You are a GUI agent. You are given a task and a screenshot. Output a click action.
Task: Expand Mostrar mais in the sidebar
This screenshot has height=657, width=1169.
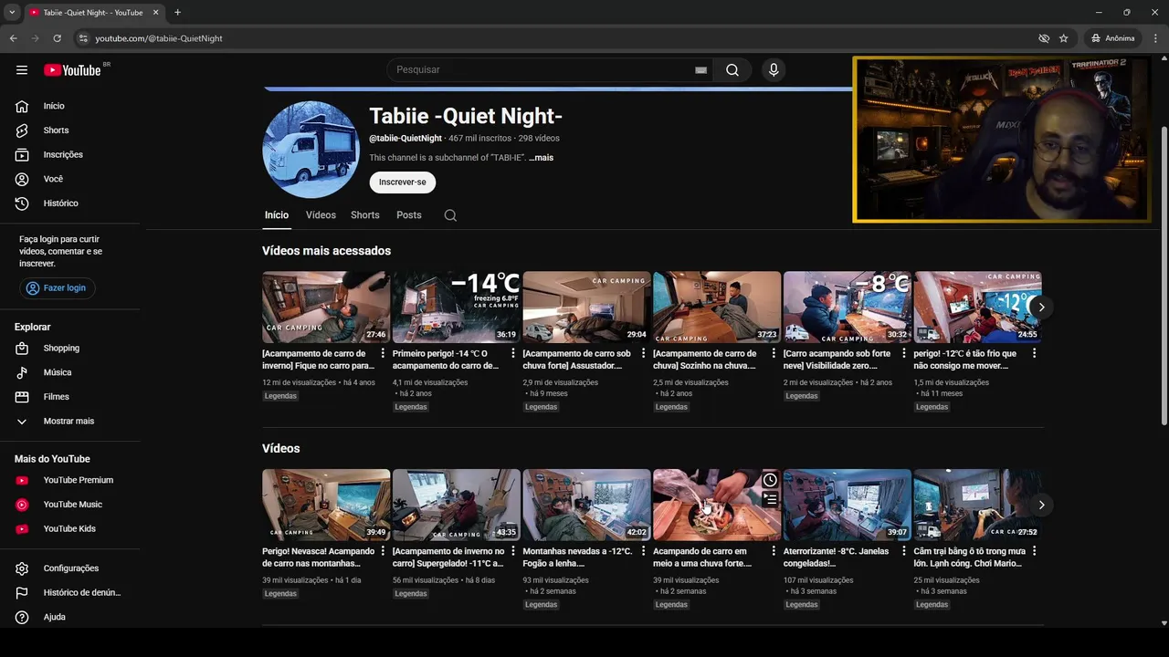(70, 422)
